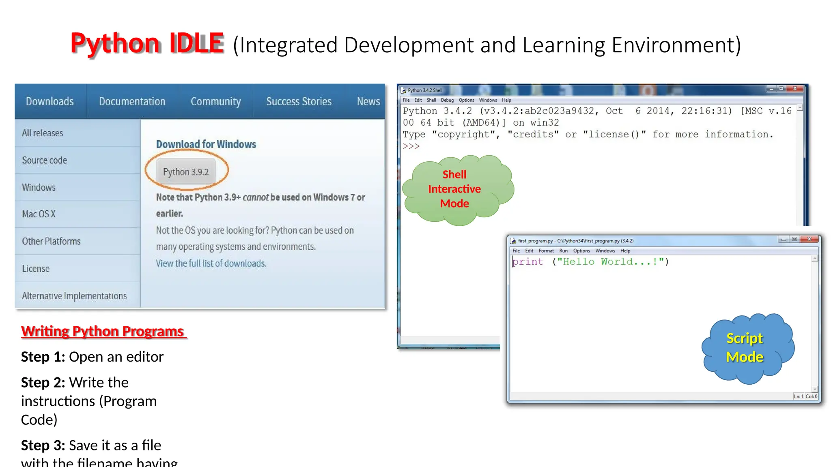Choose Mac OS X in the sidebar
The image size is (831, 467).
[39, 214]
